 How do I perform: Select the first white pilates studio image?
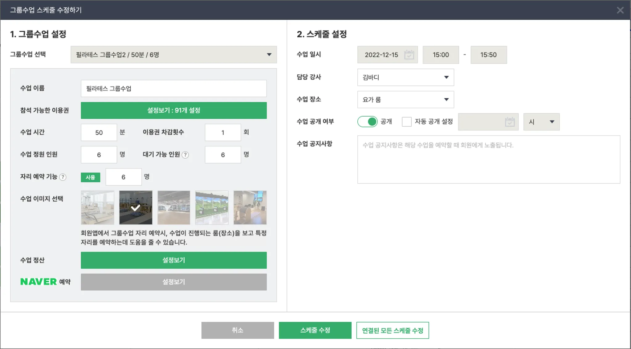click(97, 208)
